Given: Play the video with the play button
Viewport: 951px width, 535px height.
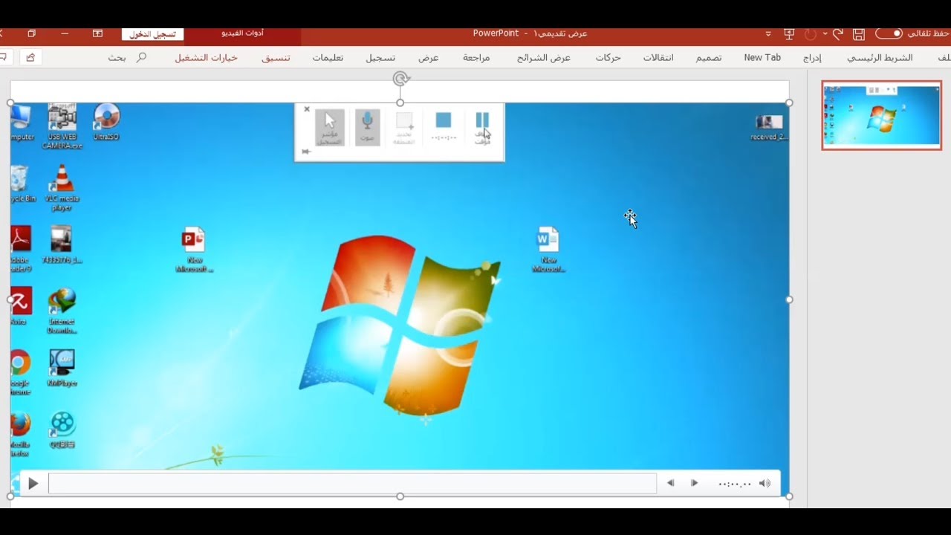Looking at the screenshot, I should [33, 484].
